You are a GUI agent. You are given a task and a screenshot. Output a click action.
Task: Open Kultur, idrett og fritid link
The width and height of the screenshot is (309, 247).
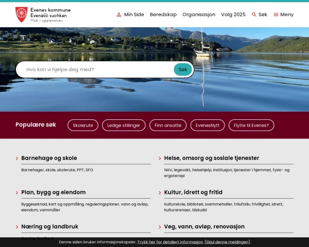(193, 192)
